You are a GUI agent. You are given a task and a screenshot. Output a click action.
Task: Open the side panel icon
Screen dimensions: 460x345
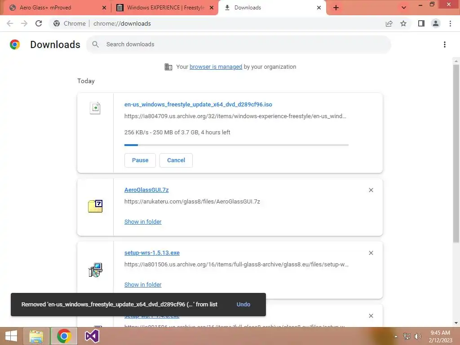coord(421,23)
